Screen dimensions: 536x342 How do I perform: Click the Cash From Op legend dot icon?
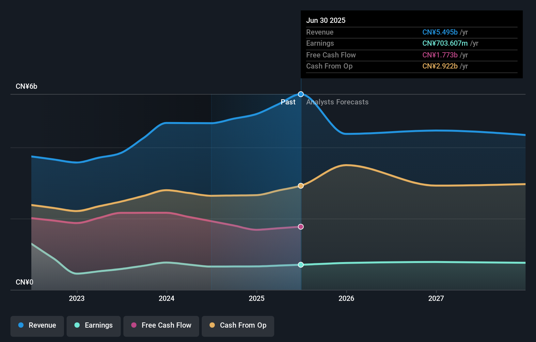[x=212, y=325]
